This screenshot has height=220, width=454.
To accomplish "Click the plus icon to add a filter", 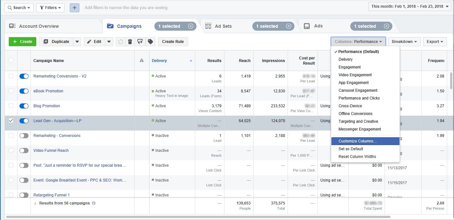I will 74,7.
